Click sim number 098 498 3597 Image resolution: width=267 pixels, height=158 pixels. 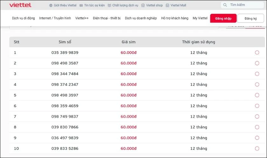click(65, 95)
